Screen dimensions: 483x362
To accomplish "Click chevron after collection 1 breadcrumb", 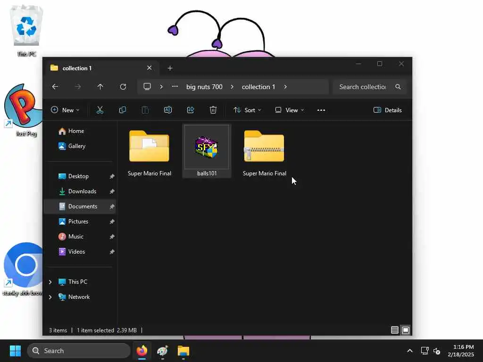I will click(285, 87).
